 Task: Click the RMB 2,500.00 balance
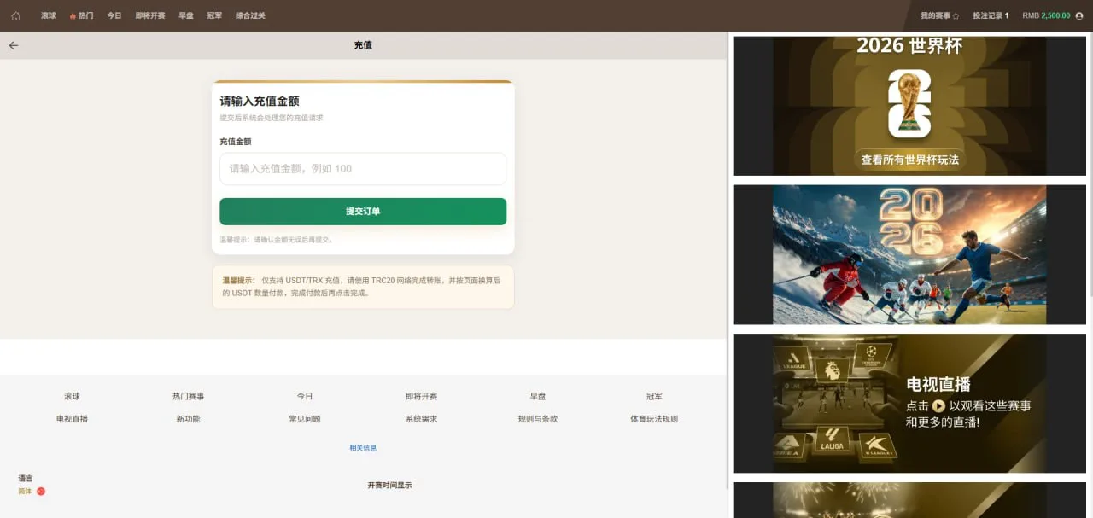pos(1046,15)
